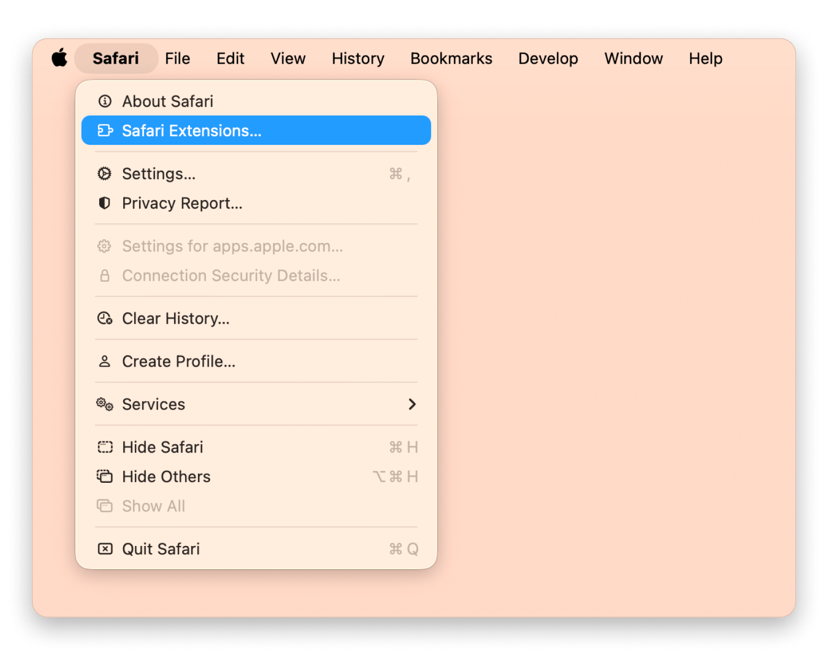Choose About Safari
Screen dimensions: 828x660
256,101
